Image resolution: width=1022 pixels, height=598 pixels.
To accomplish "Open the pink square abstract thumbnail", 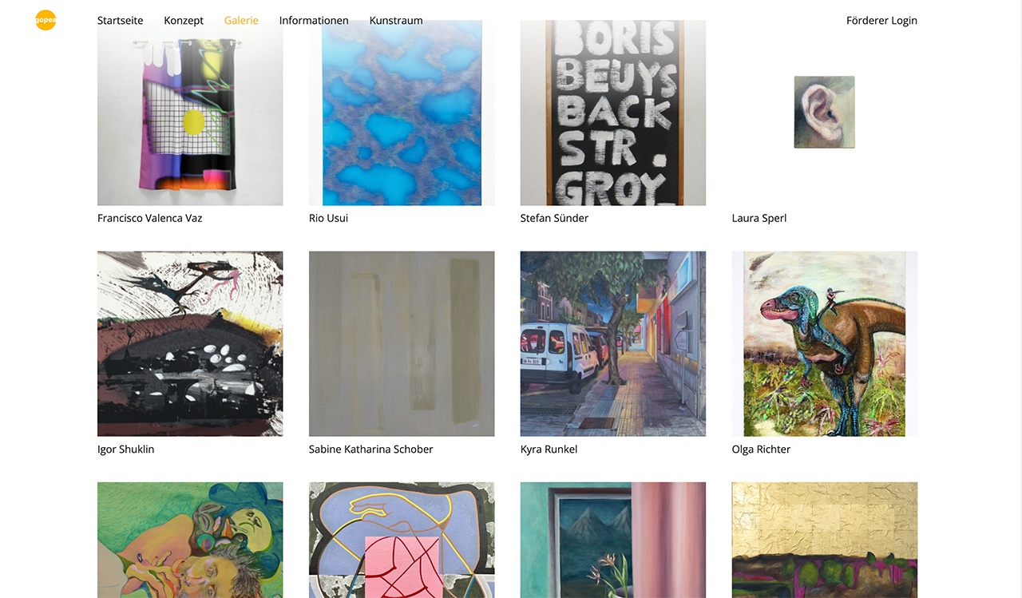I will click(x=402, y=540).
